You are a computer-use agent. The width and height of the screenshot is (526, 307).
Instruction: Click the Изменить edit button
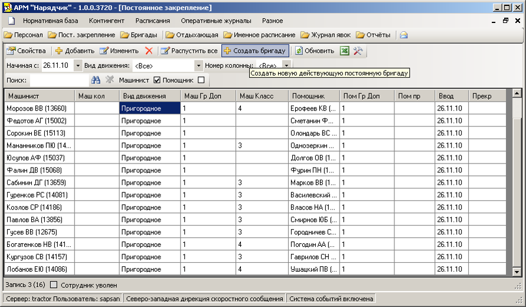click(x=119, y=51)
